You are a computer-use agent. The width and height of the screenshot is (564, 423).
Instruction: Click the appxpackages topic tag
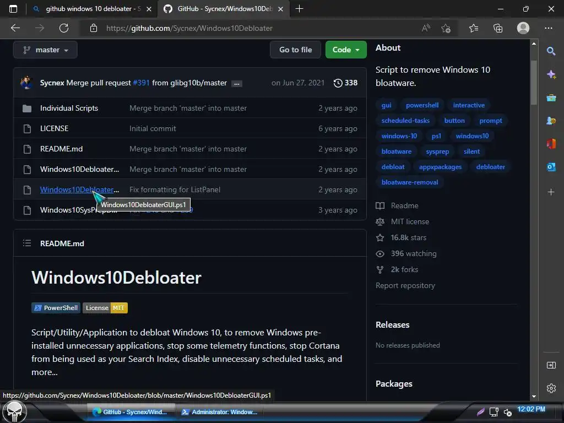tap(440, 167)
